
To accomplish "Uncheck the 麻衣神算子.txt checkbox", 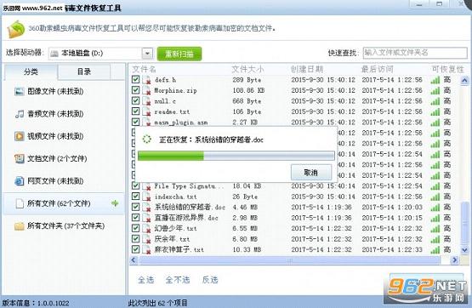I will tap(135, 249).
